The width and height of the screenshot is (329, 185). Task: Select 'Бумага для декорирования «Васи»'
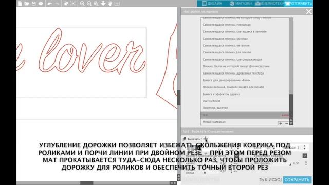245,80
